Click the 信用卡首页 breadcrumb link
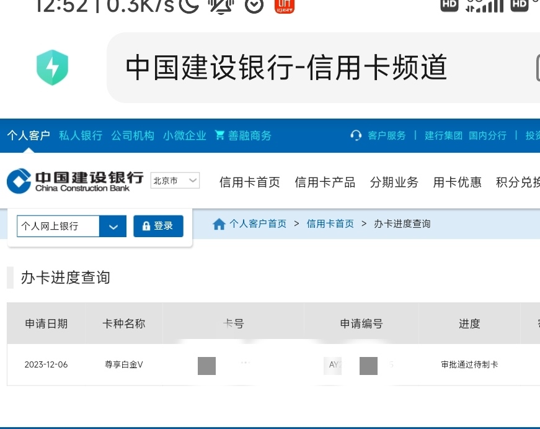 click(330, 224)
